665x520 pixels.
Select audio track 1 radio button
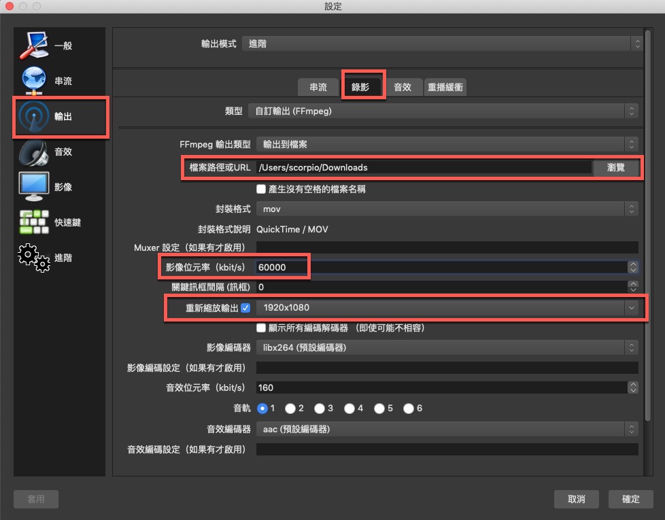pos(262,408)
